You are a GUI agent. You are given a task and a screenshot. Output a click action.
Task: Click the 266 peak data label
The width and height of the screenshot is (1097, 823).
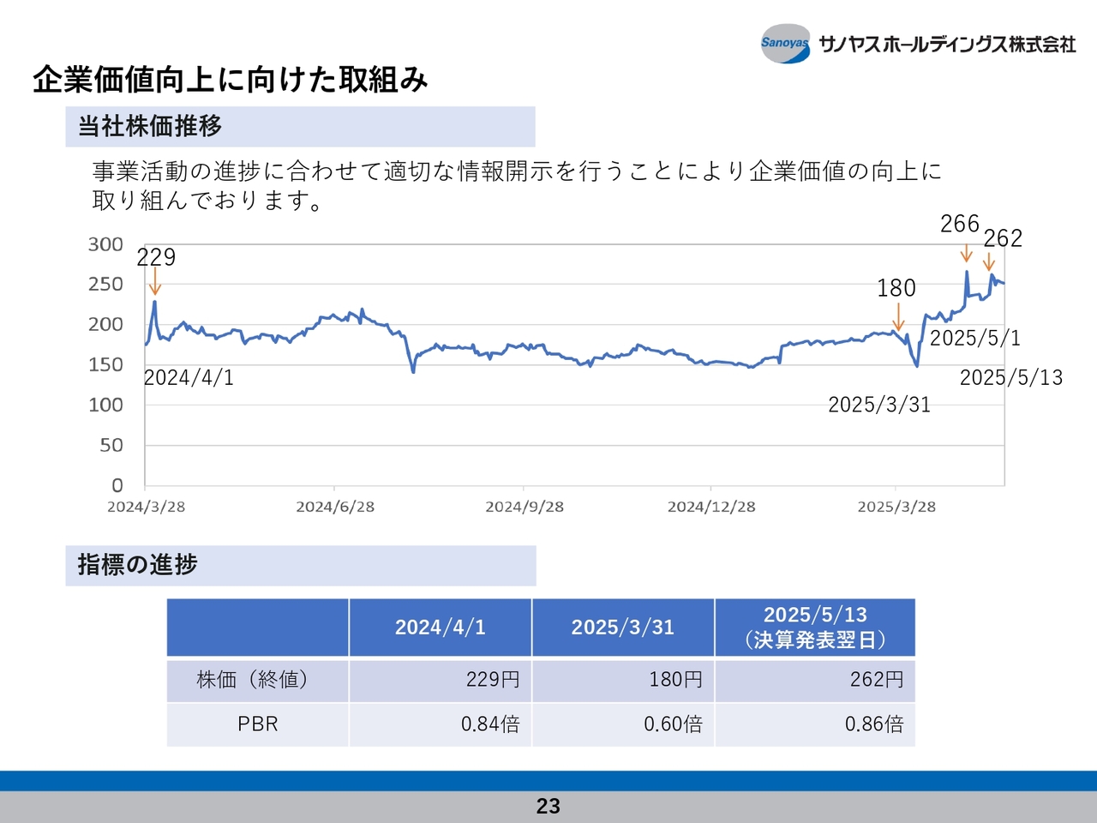[x=960, y=224]
